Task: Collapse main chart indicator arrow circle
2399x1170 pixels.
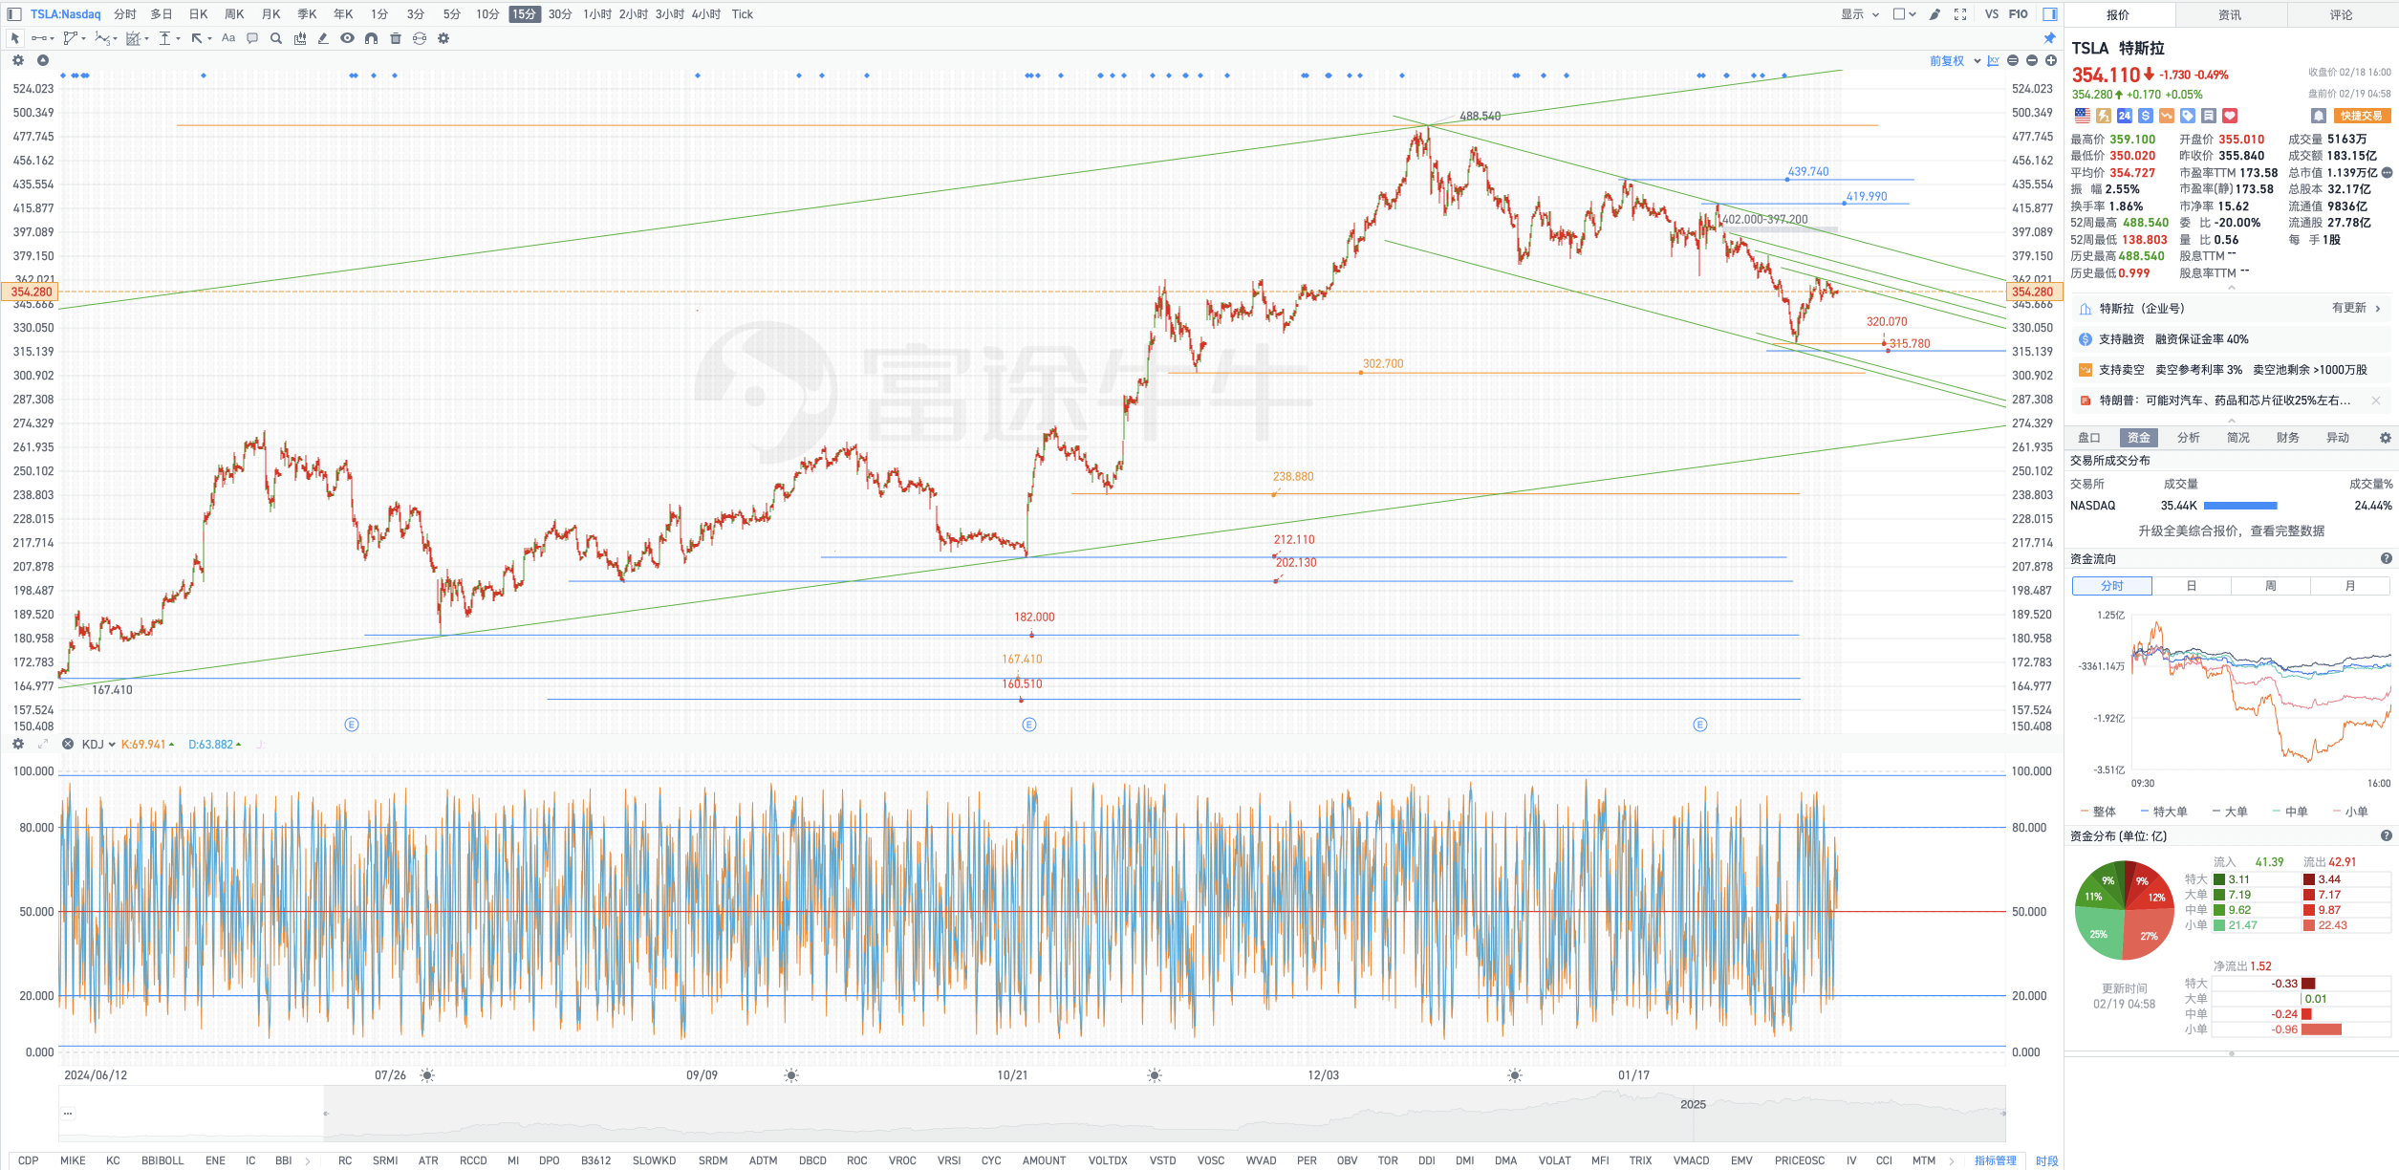Action: coord(43,60)
